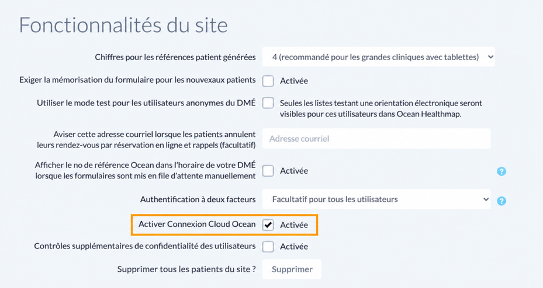
Task: Click Activée label for Ocean reference number option
Action: click(x=294, y=171)
